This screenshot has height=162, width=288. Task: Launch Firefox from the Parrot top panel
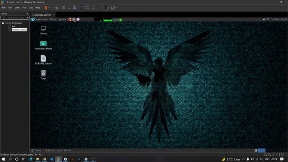coord(70,19)
